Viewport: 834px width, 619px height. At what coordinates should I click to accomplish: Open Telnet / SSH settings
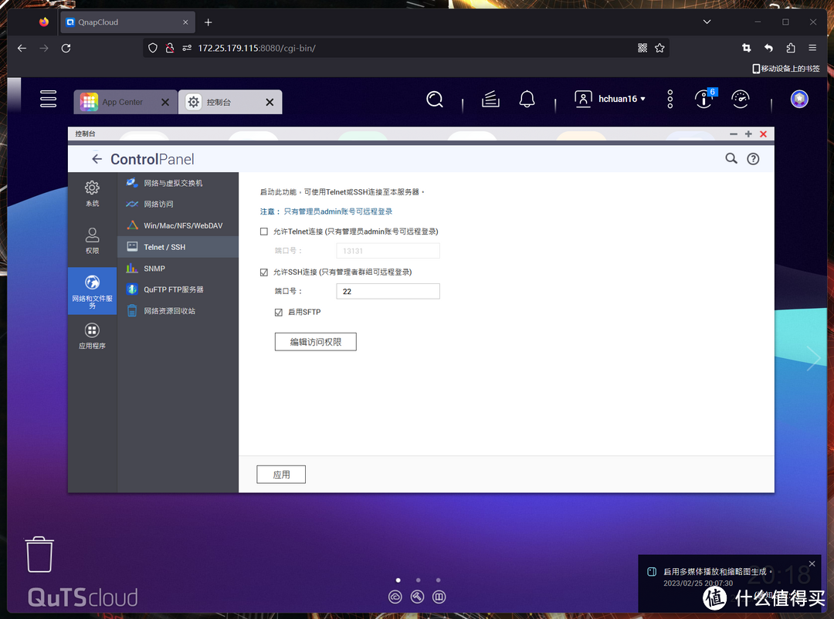pyautogui.click(x=178, y=247)
